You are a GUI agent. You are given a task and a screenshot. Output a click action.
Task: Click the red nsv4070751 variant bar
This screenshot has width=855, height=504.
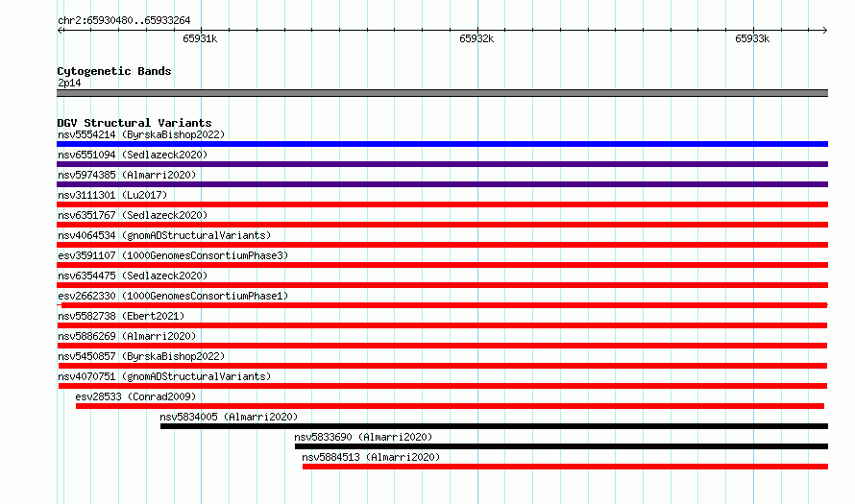point(443,386)
